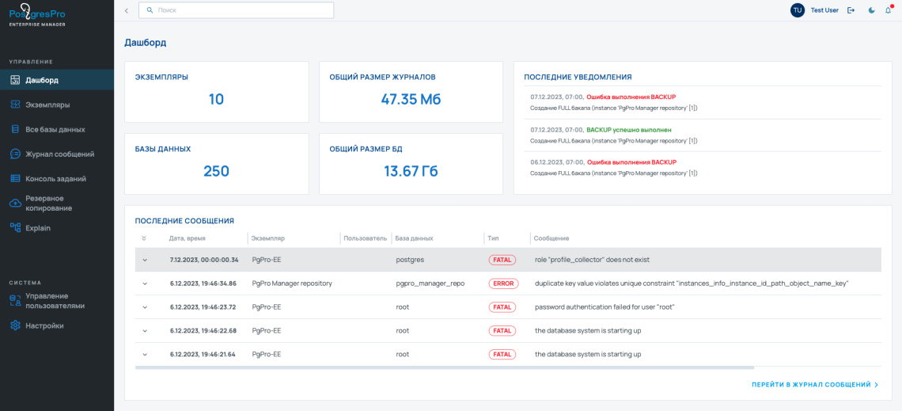Viewport: 902px width, 411px height.
Task: Click the Резервное копирование cloud icon
Action: click(16, 203)
